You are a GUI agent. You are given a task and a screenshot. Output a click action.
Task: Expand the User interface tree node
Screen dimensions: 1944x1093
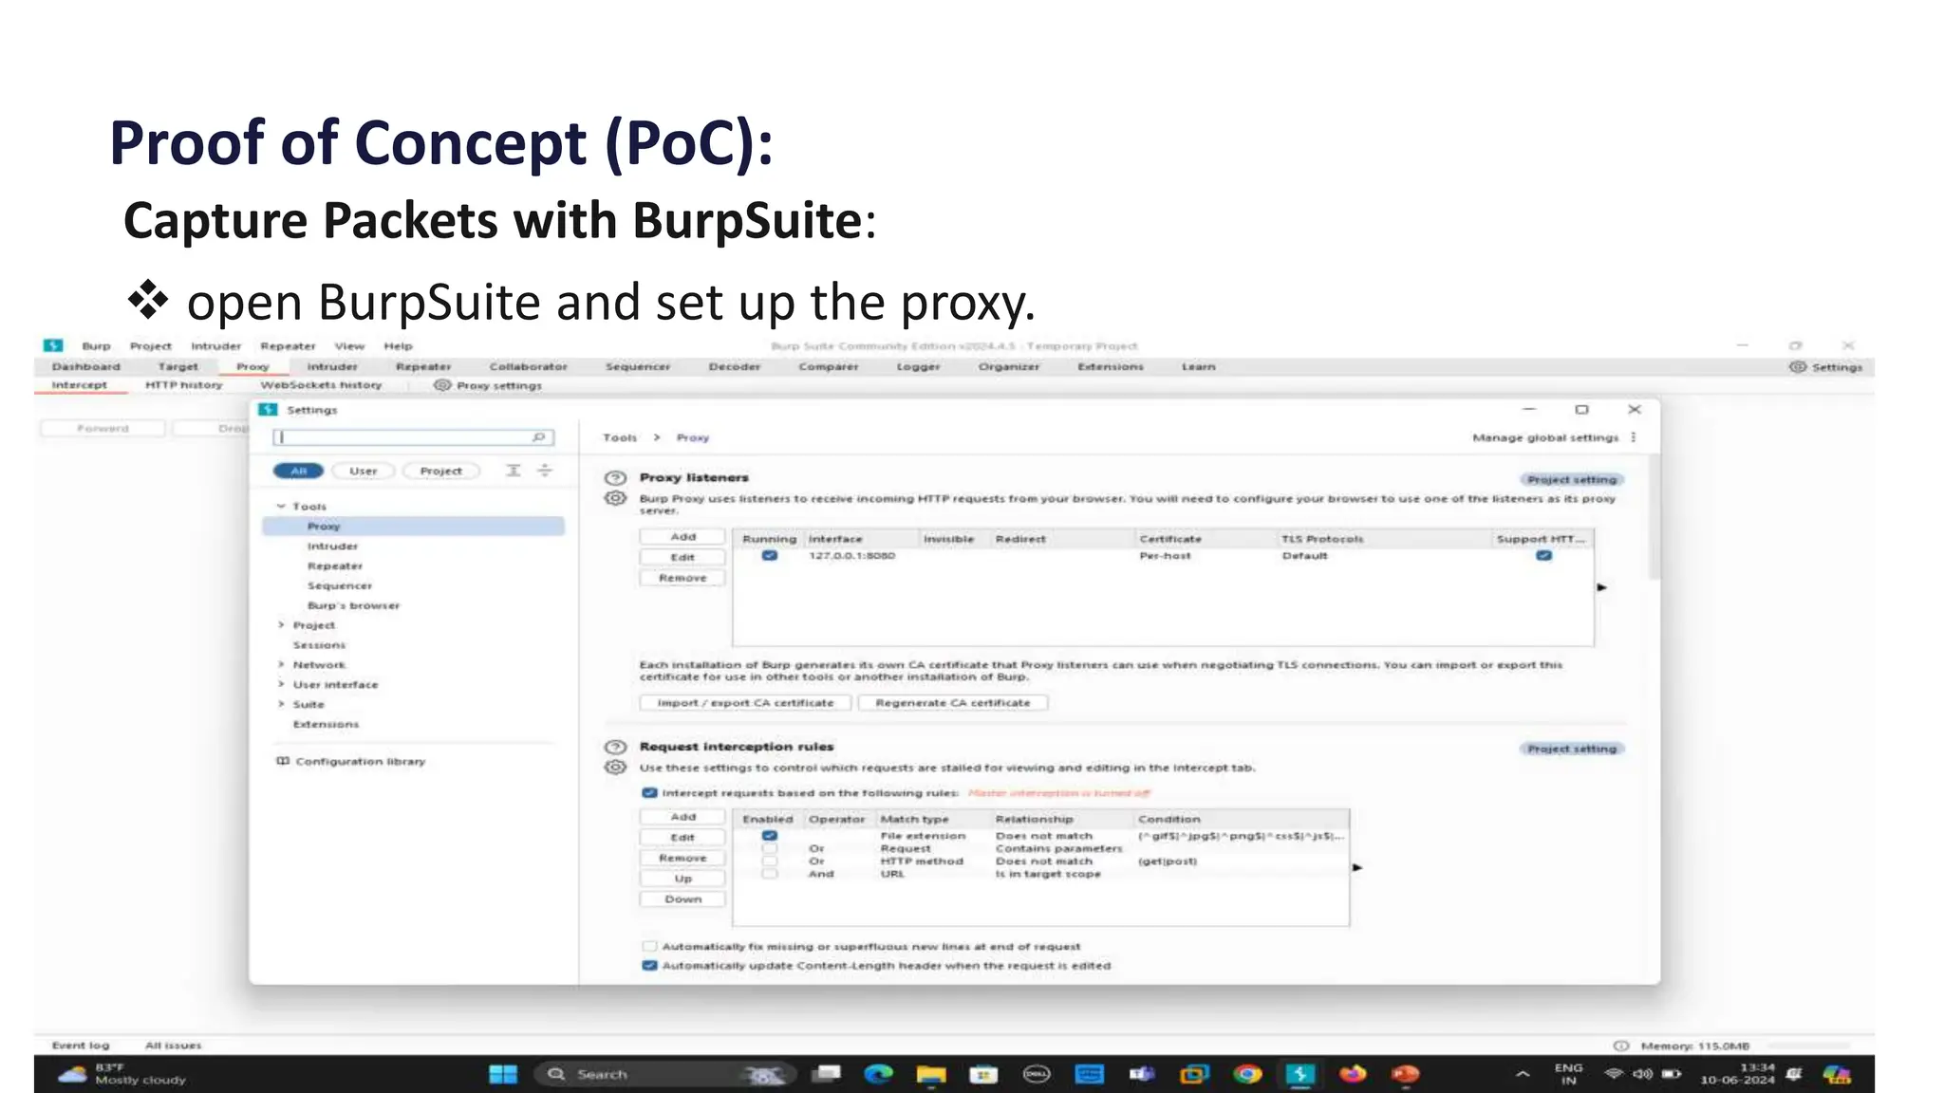(x=281, y=684)
